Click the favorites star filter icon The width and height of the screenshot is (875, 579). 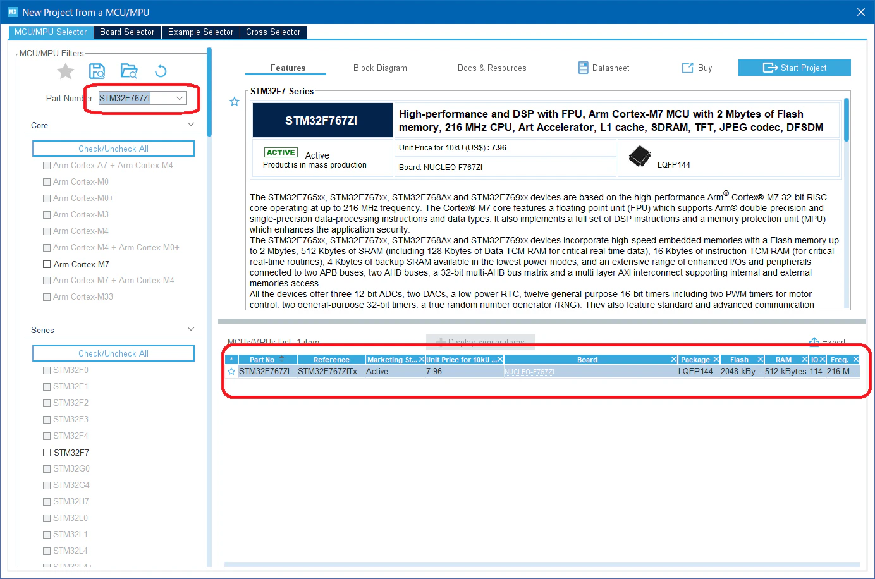[66, 71]
